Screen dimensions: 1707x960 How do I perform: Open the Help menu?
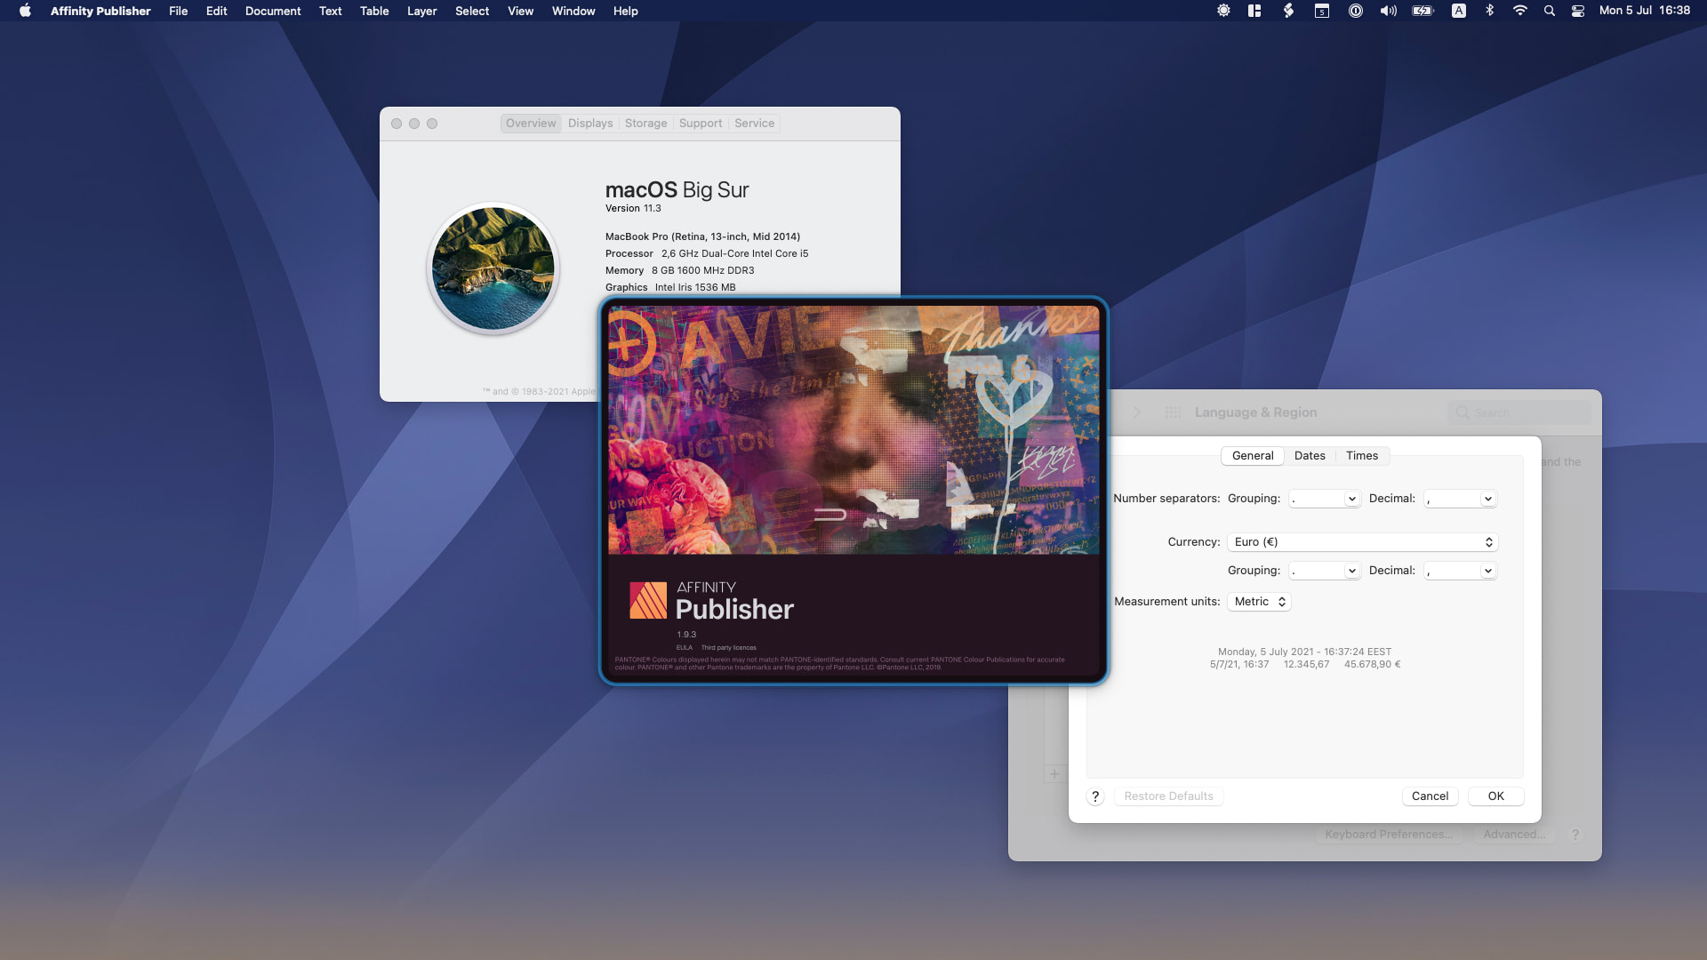pyautogui.click(x=625, y=11)
